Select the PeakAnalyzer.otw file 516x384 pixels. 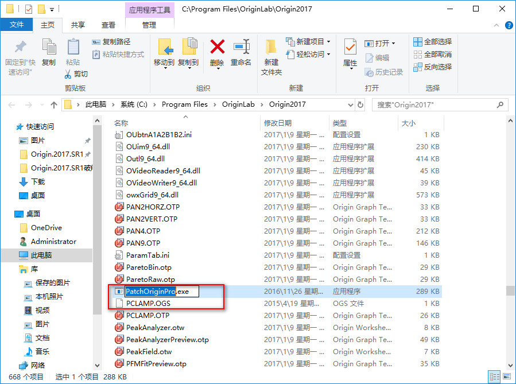(x=155, y=327)
